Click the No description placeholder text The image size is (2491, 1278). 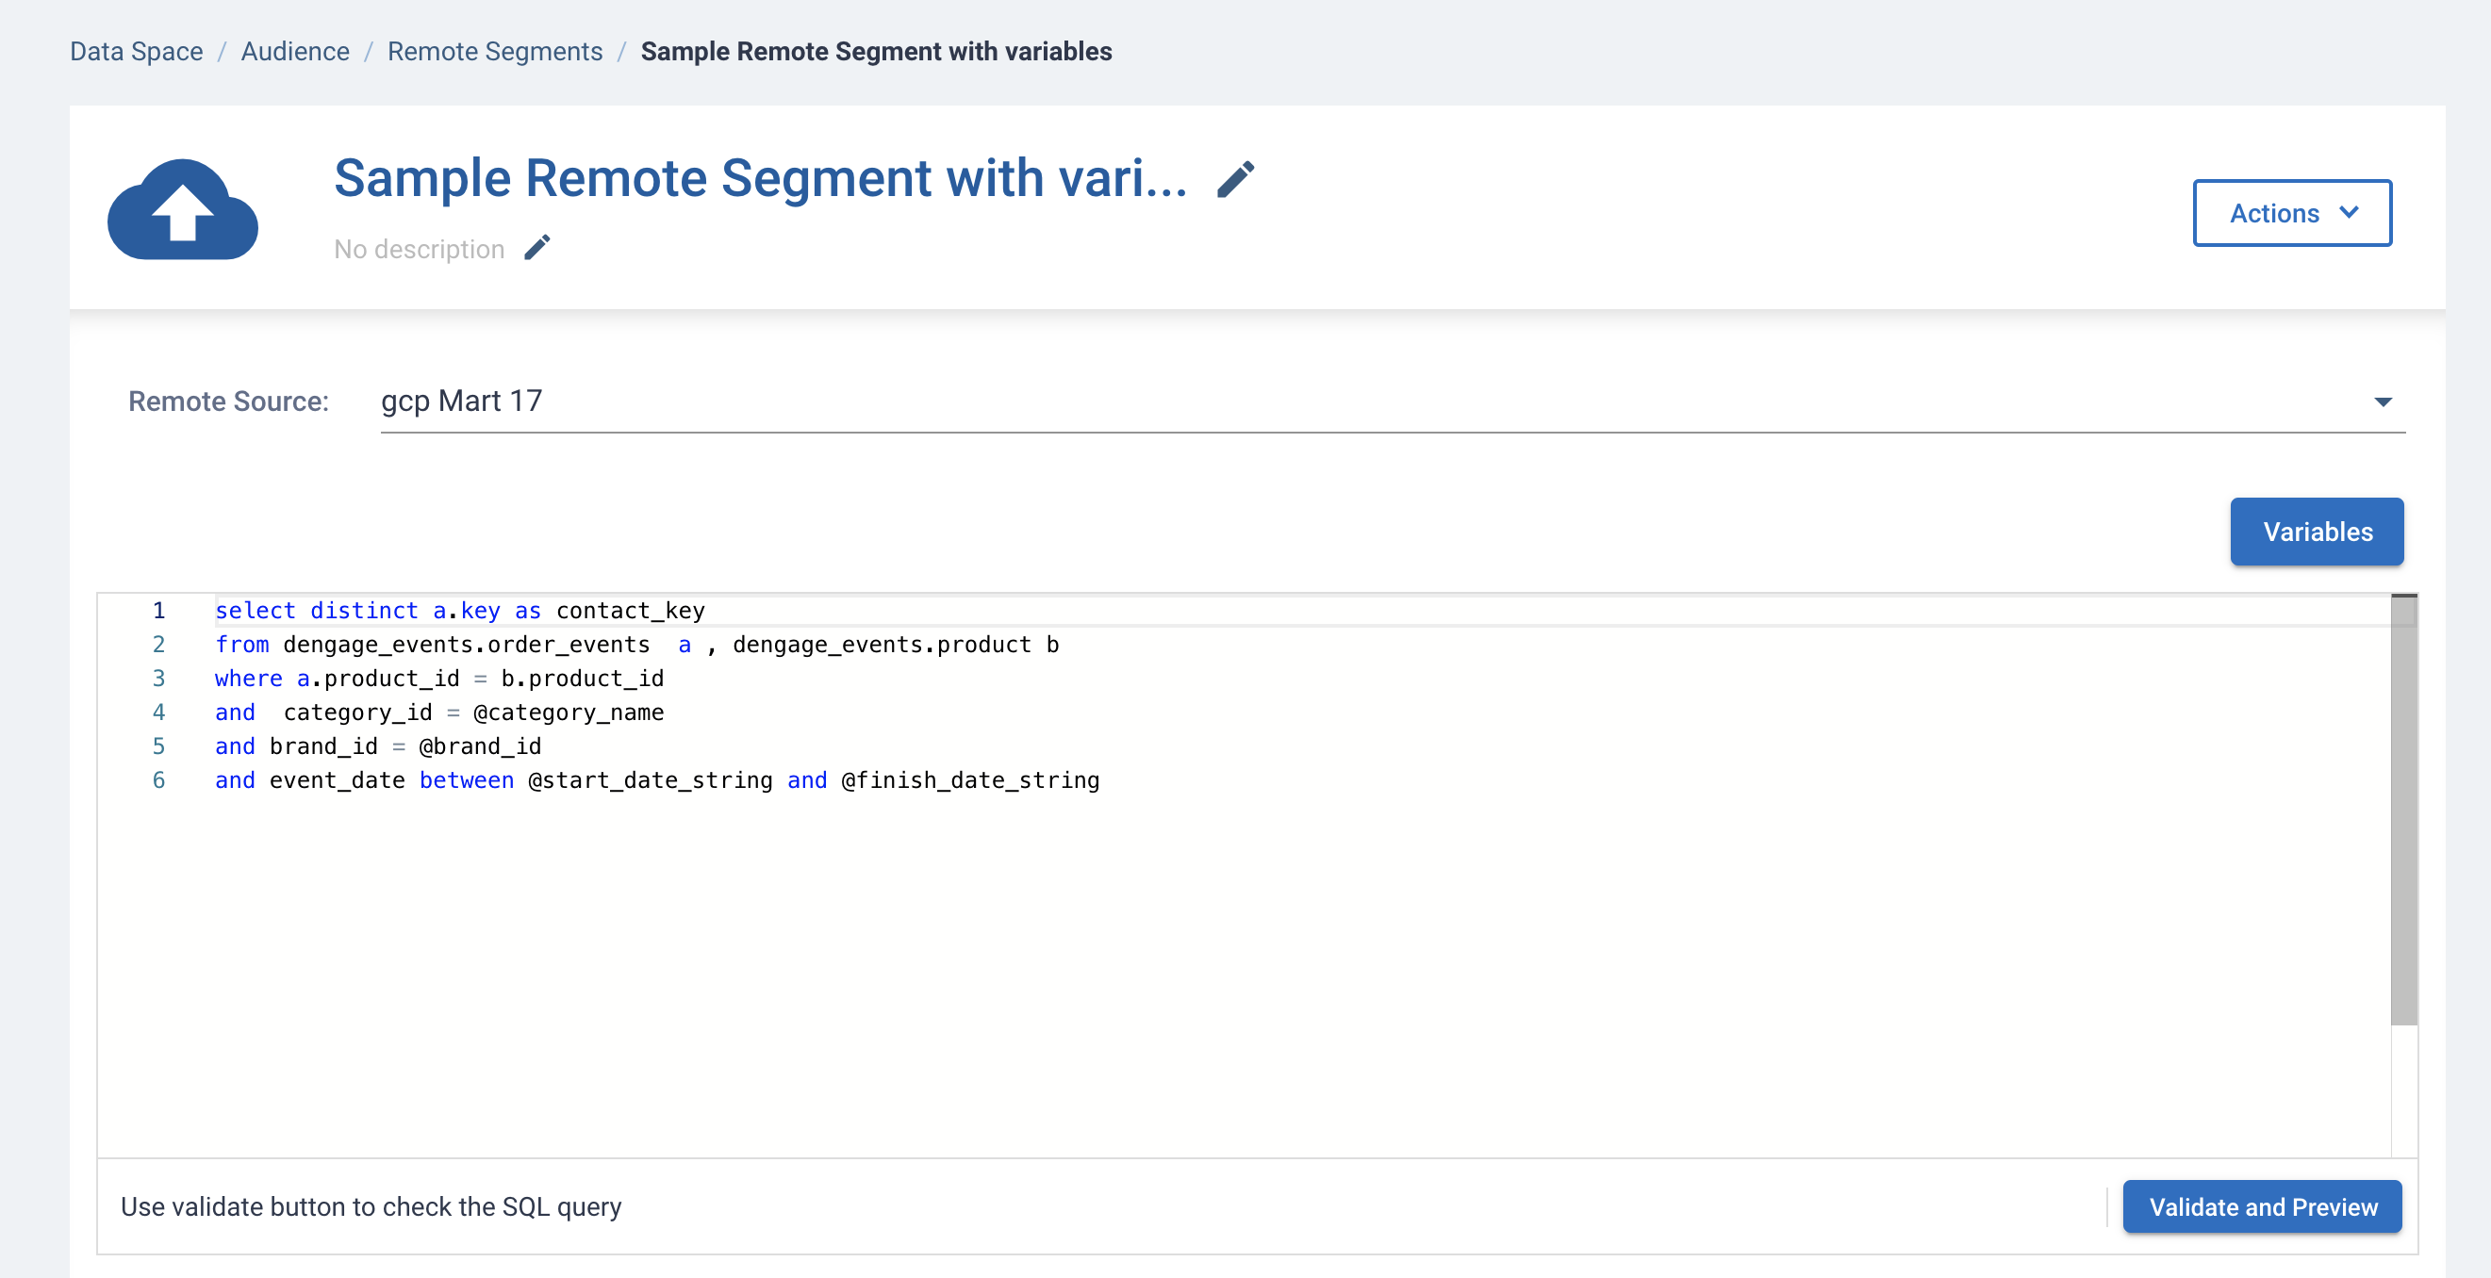click(419, 250)
